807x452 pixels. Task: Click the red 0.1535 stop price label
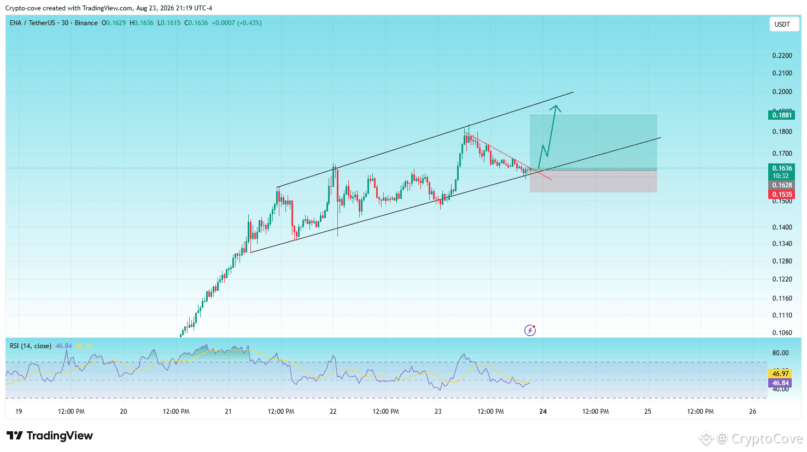(781, 195)
